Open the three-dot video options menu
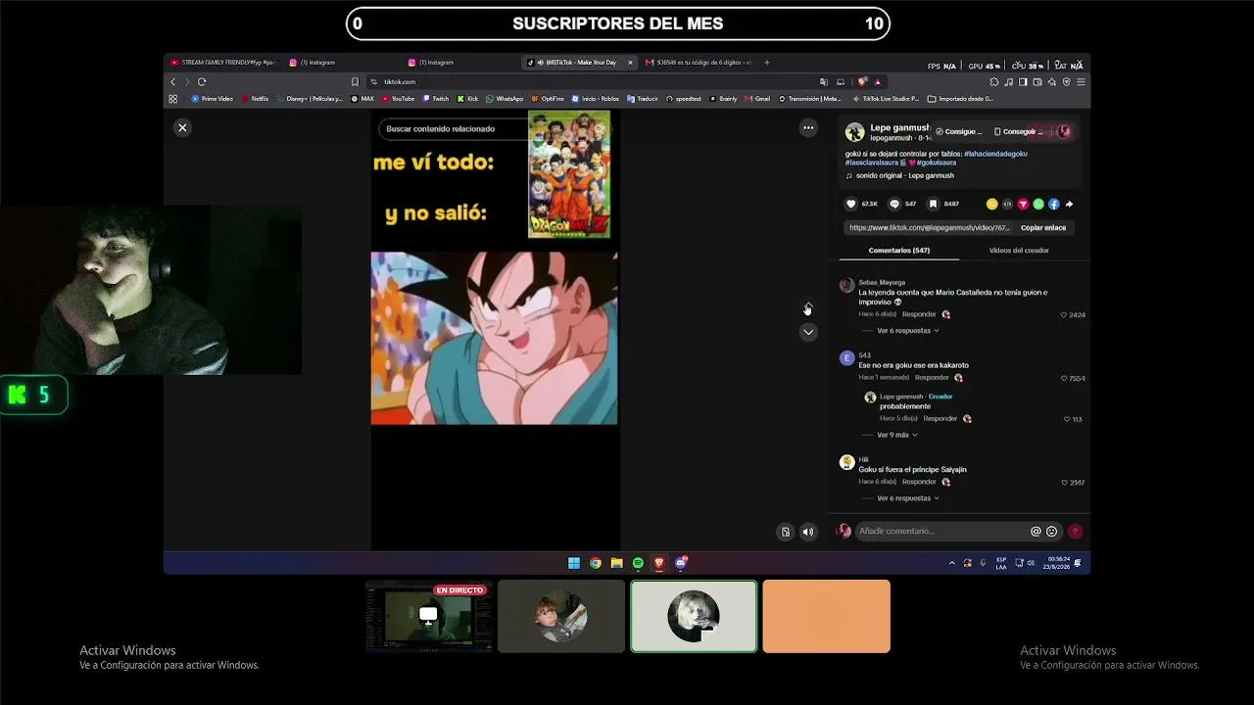Viewport: 1254px width, 705px height. point(808,127)
